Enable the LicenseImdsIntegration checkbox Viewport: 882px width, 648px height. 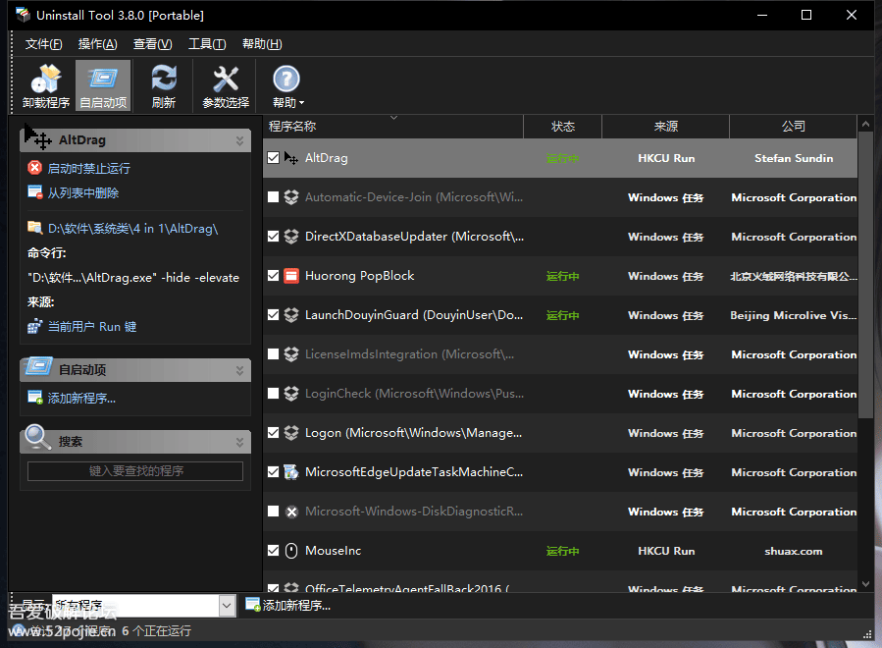tap(274, 354)
